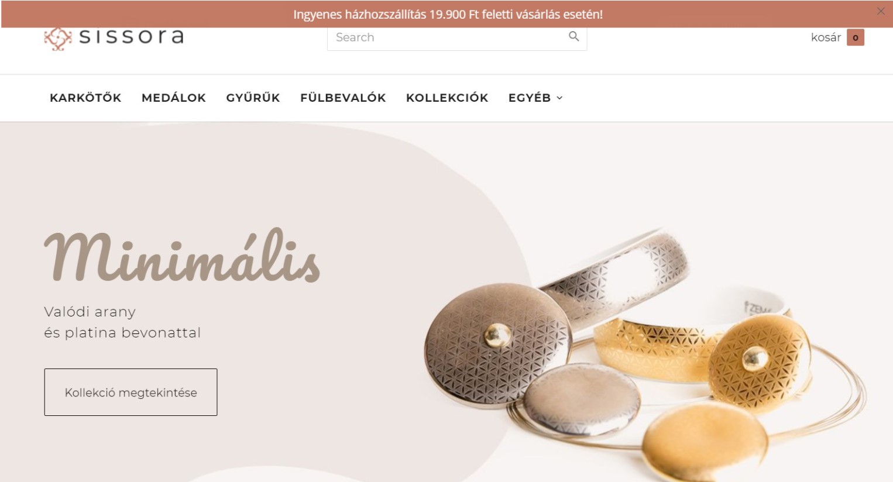Navigate to KOLLEKCIÓK
Screen dimensions: 893x482
click(x=447, y=98)
